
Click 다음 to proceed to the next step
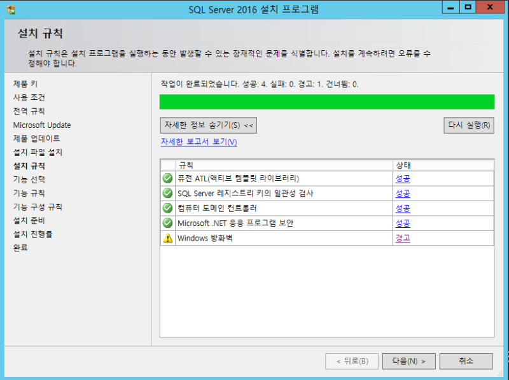tap(408, 361)
